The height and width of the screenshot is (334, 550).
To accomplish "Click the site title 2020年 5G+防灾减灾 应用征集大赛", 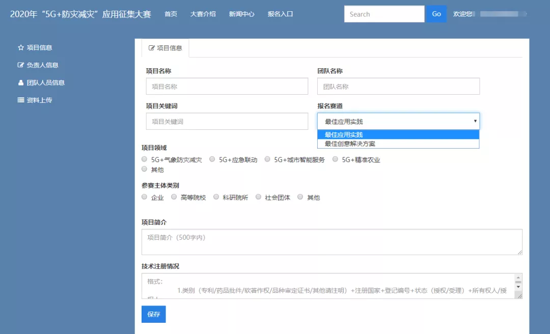I will [x=80, y=14].
